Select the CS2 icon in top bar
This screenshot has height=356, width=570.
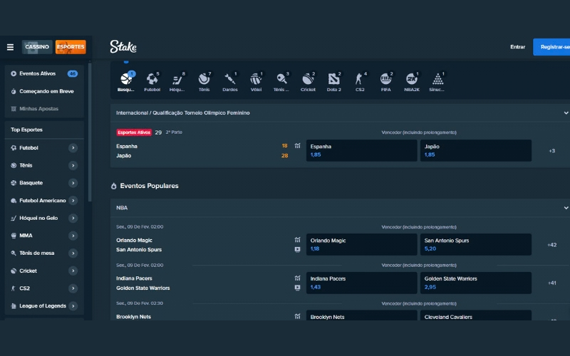[360, 81]
